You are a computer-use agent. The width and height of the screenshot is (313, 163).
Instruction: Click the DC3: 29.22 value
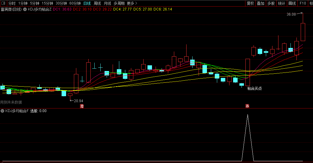(102, 9)
